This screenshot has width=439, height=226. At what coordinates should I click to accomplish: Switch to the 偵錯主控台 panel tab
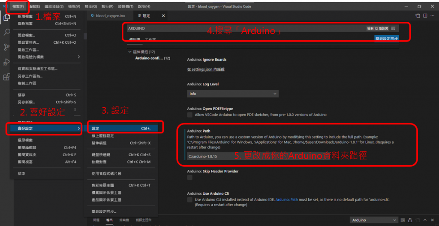[144, 220]
